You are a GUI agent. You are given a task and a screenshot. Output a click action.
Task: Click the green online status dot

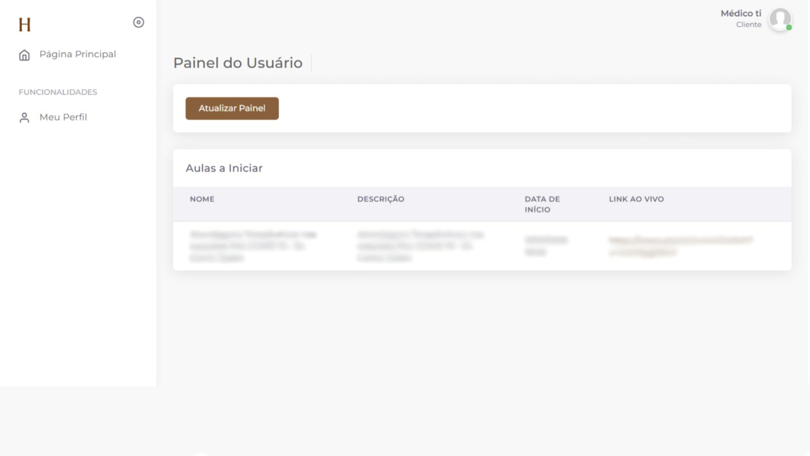point(789,28)
